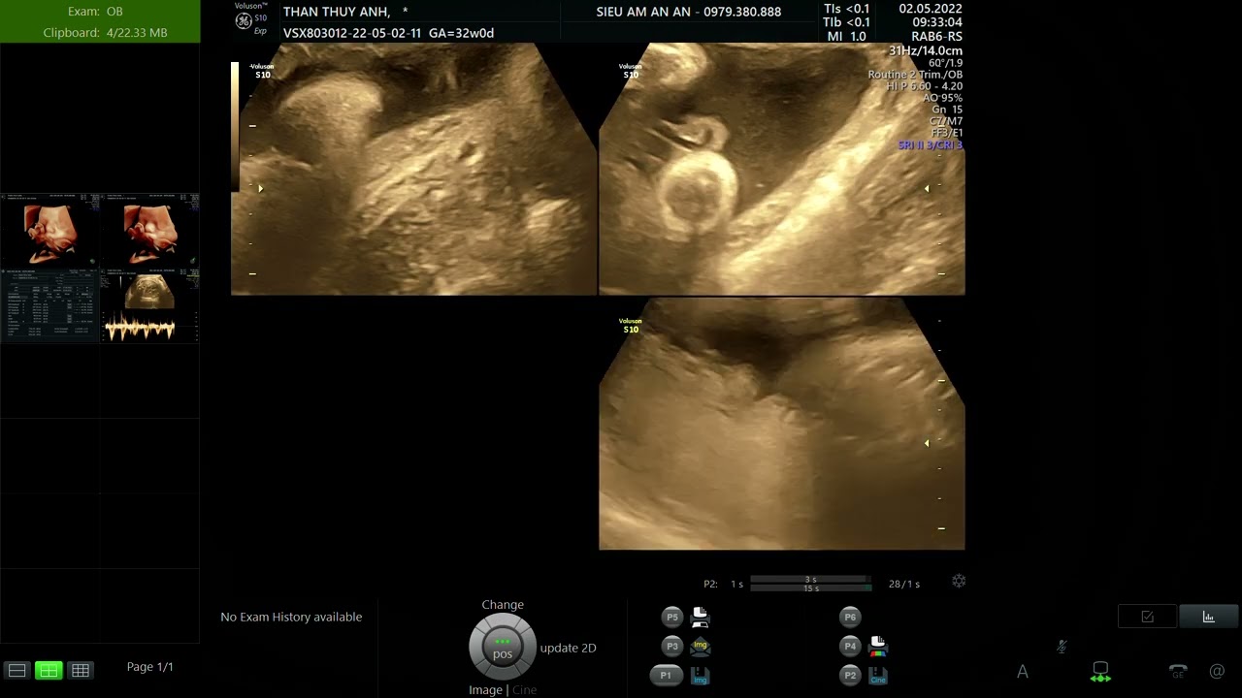The image size is (1242, 698).
Task: Click the P1 button
Action: [666, 675]
